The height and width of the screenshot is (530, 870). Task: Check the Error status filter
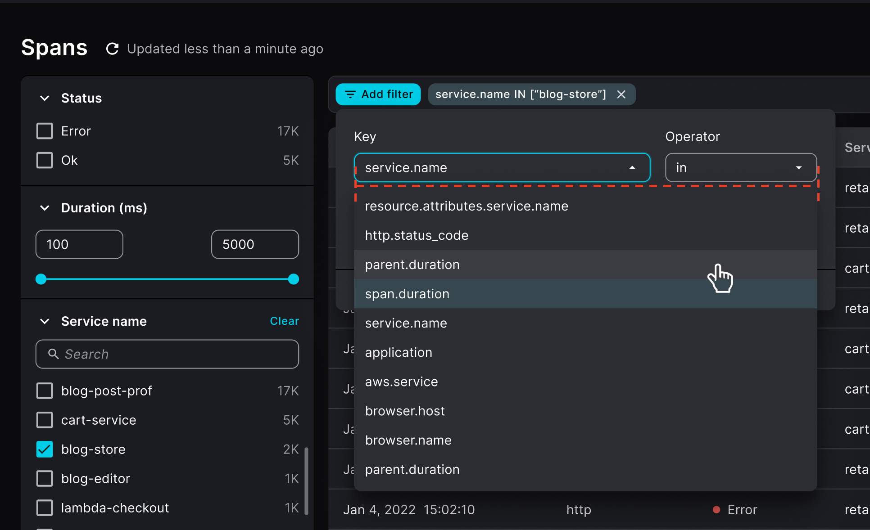[x=44, y=131]
